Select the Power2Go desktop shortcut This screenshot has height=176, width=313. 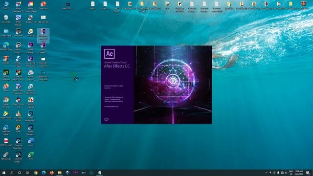click(x=31, y=33)
